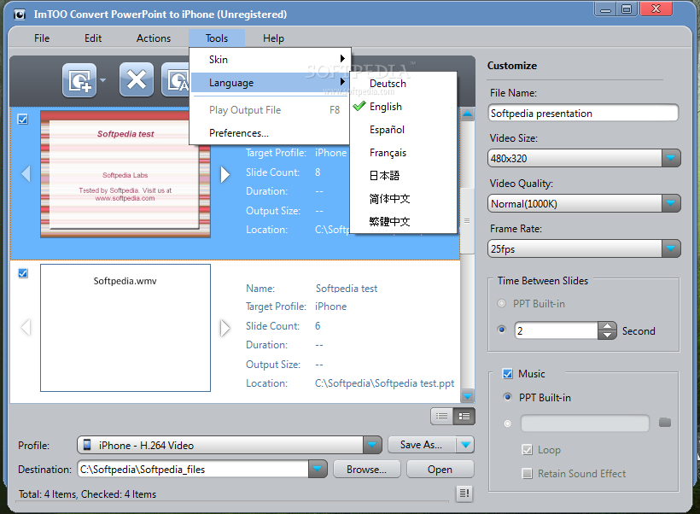Toggle the Loop checkbox
Screen dimensions: 700x514
tap(528, 450)
